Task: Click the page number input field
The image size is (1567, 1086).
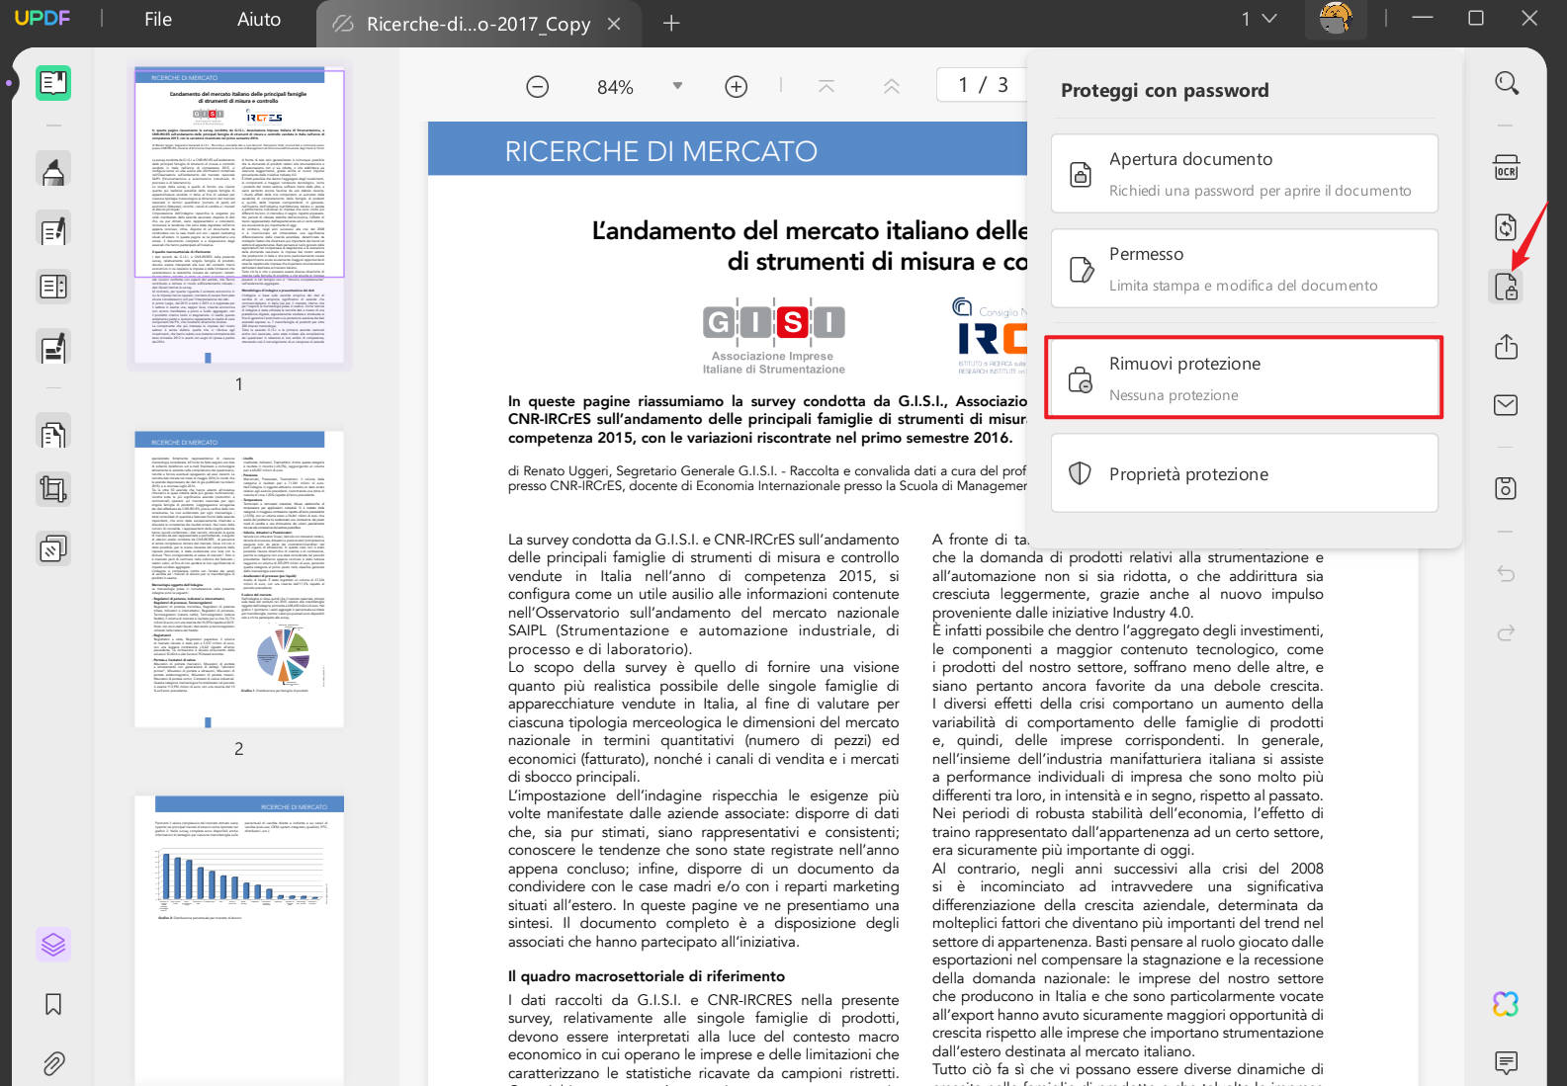Action: (x=982, y=85)
